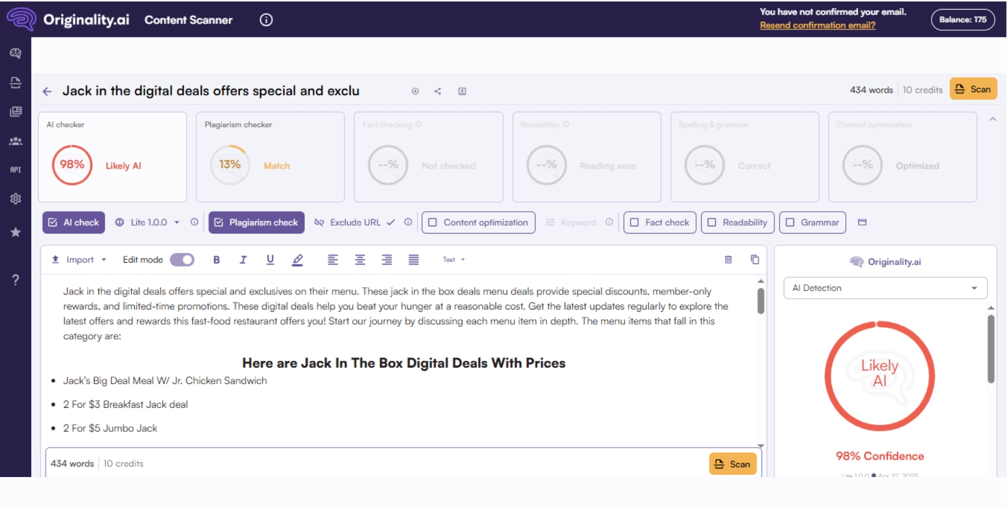Click the top Scan button
This screenshot has width=1007, height=510.
click(973, 89)
